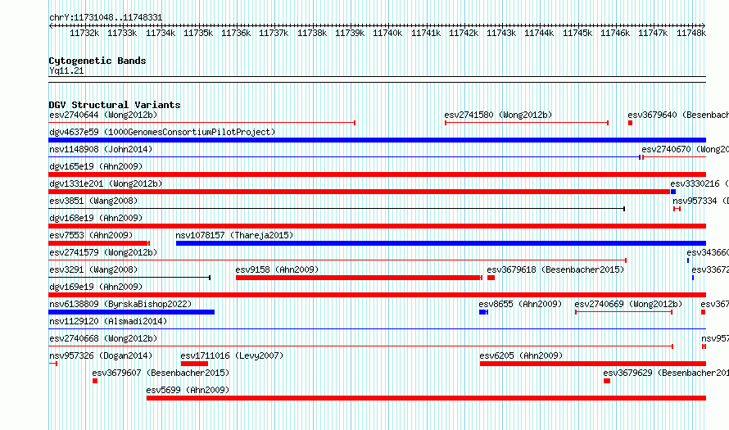Open the nsv957334 variant label
729x430 pixels.
coord(700,201)
